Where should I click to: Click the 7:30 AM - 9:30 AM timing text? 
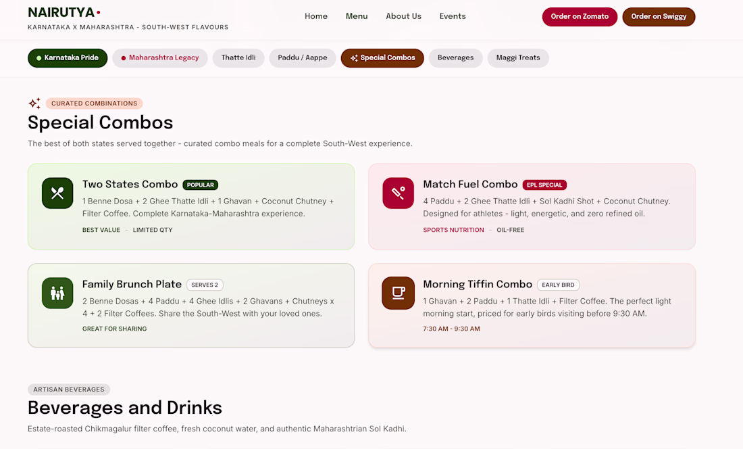[x=452, y=329]
